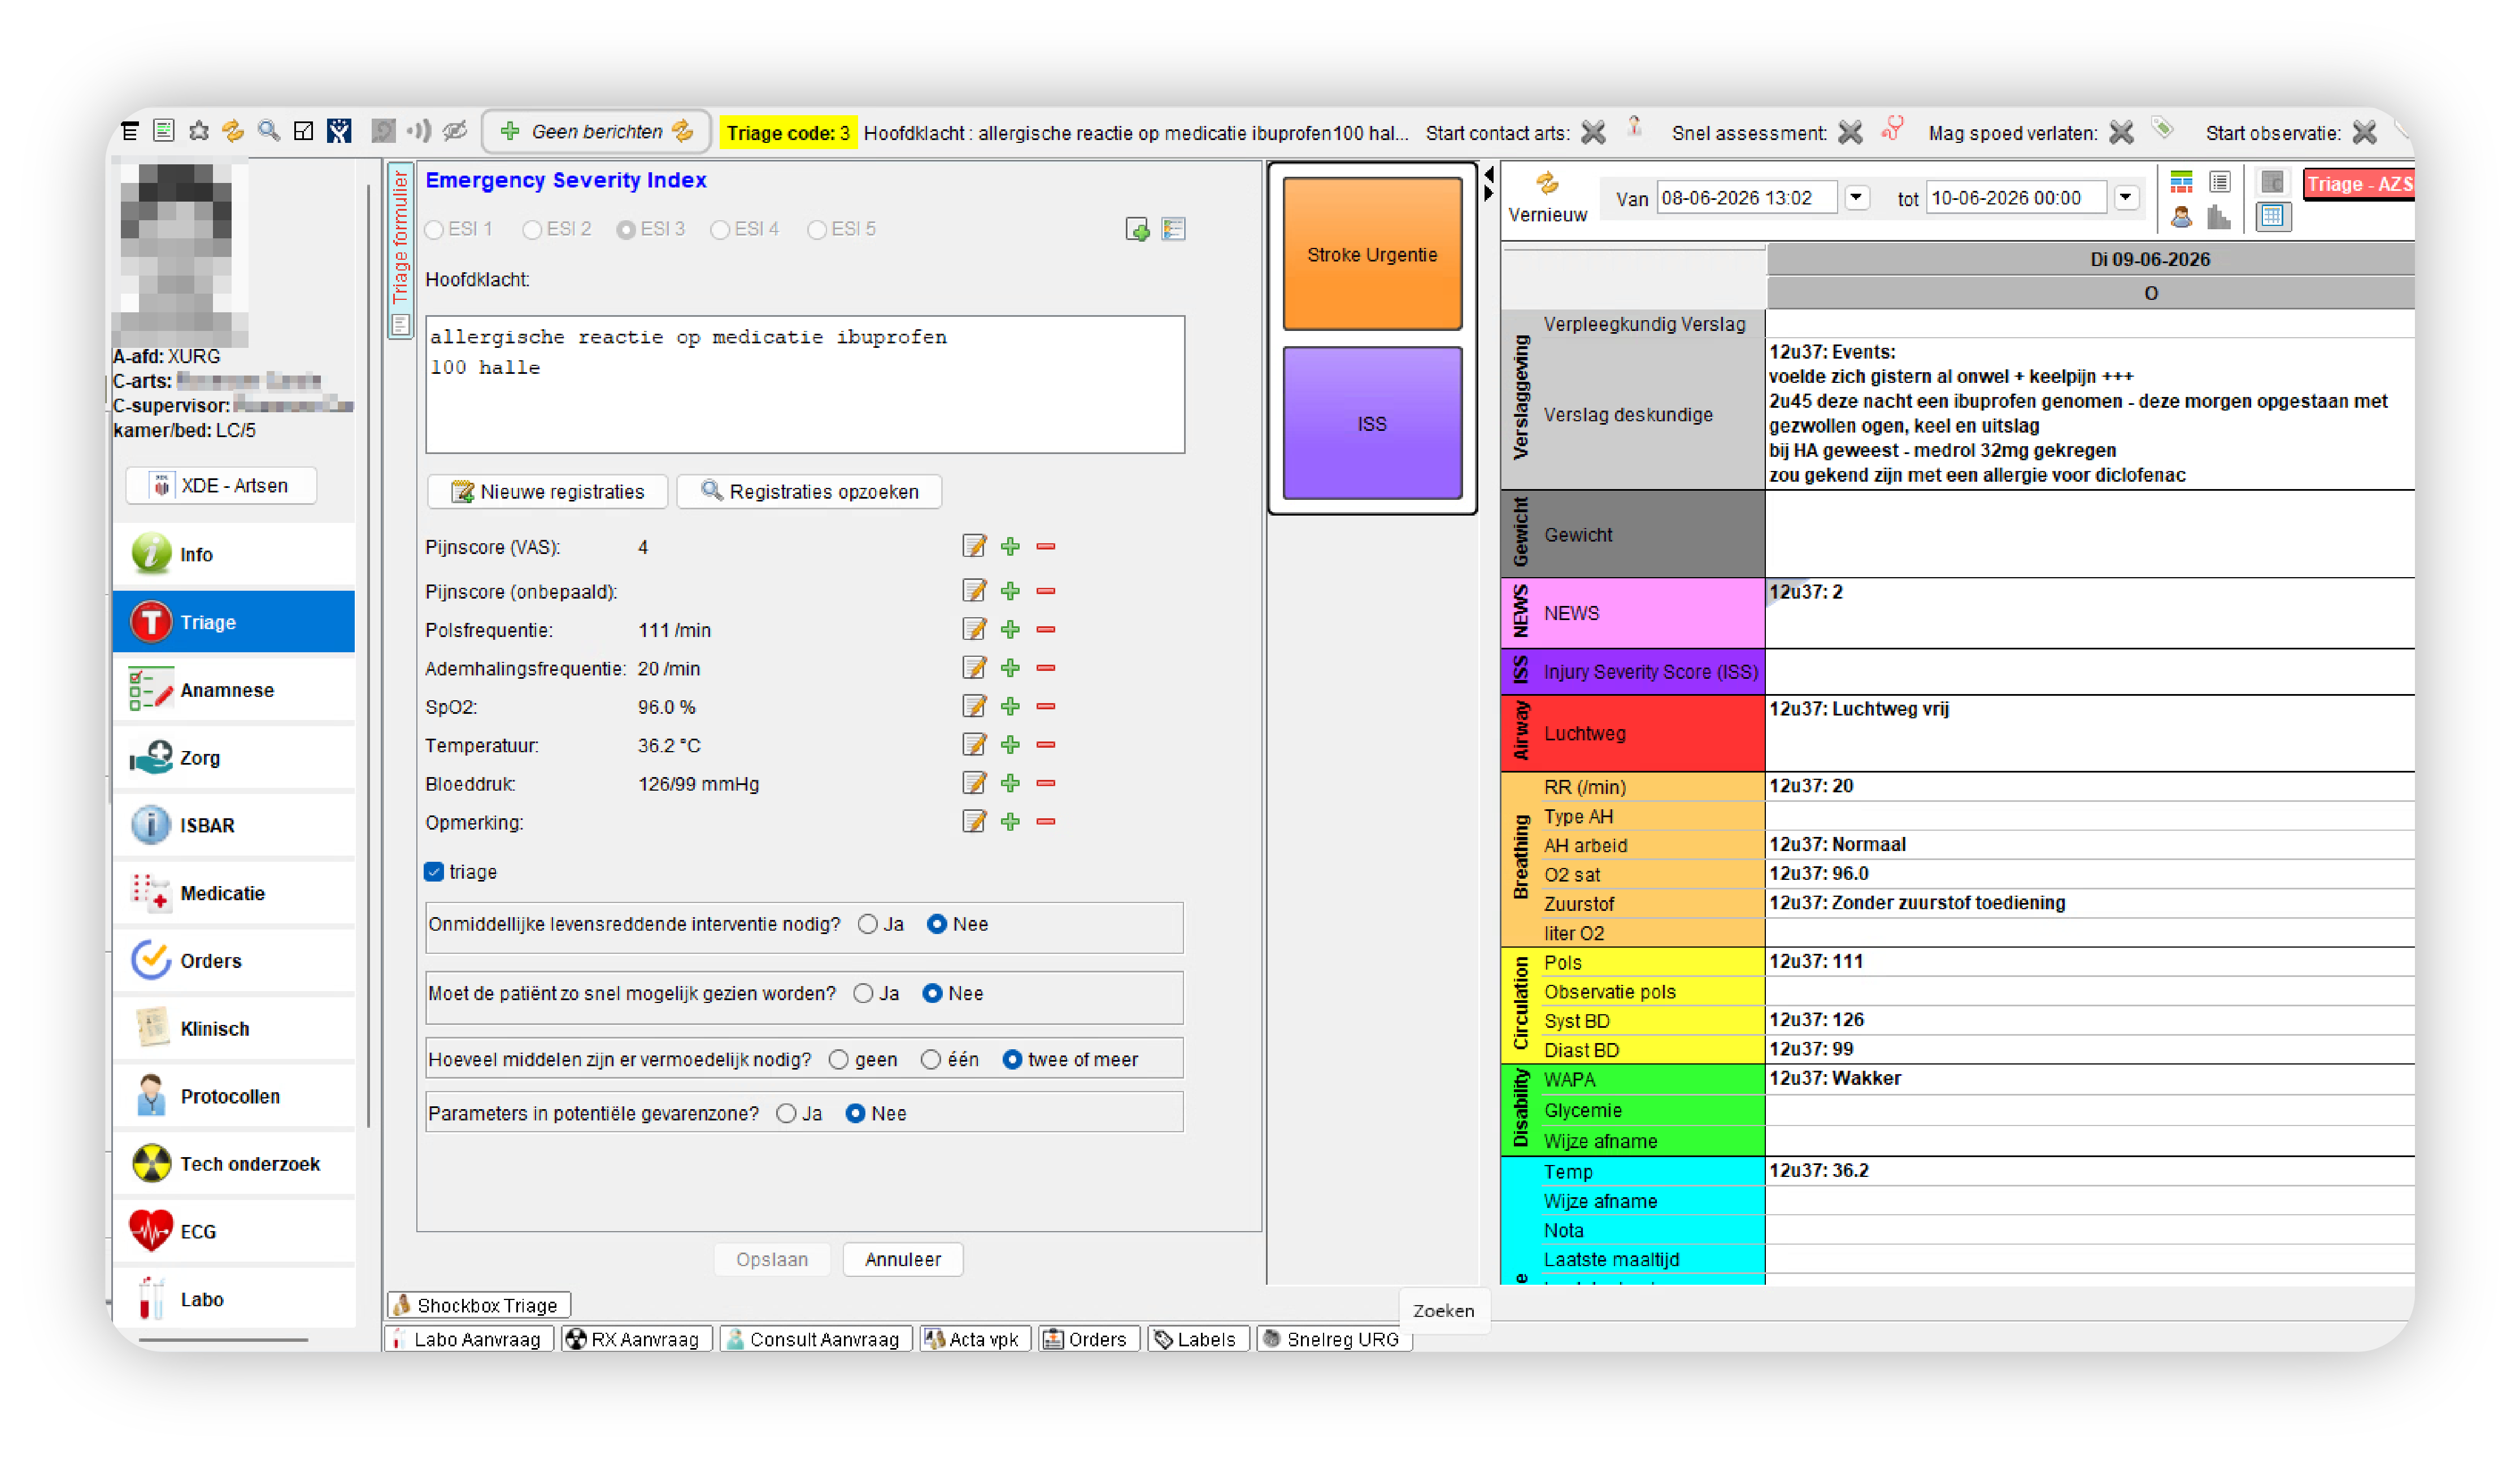The image size is (2520, 1457).
Task: Click the orange Stroke Urgentie tile
Action: click(1372, 254)
